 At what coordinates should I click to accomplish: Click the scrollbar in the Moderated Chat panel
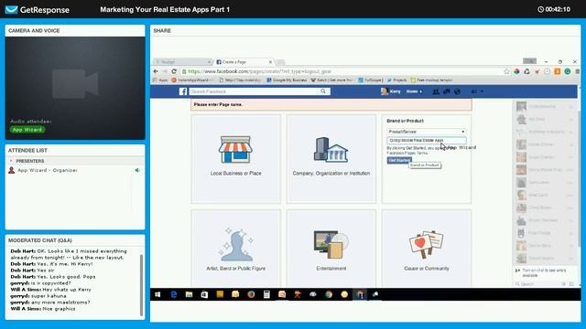[x=141, y=285]
